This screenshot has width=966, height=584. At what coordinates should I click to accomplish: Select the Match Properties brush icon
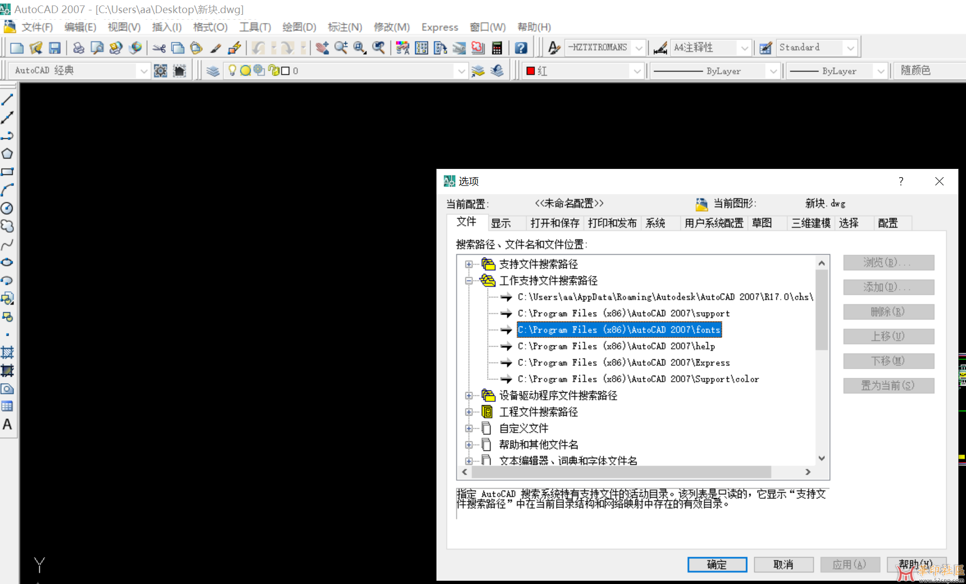(x=216, y=48)
